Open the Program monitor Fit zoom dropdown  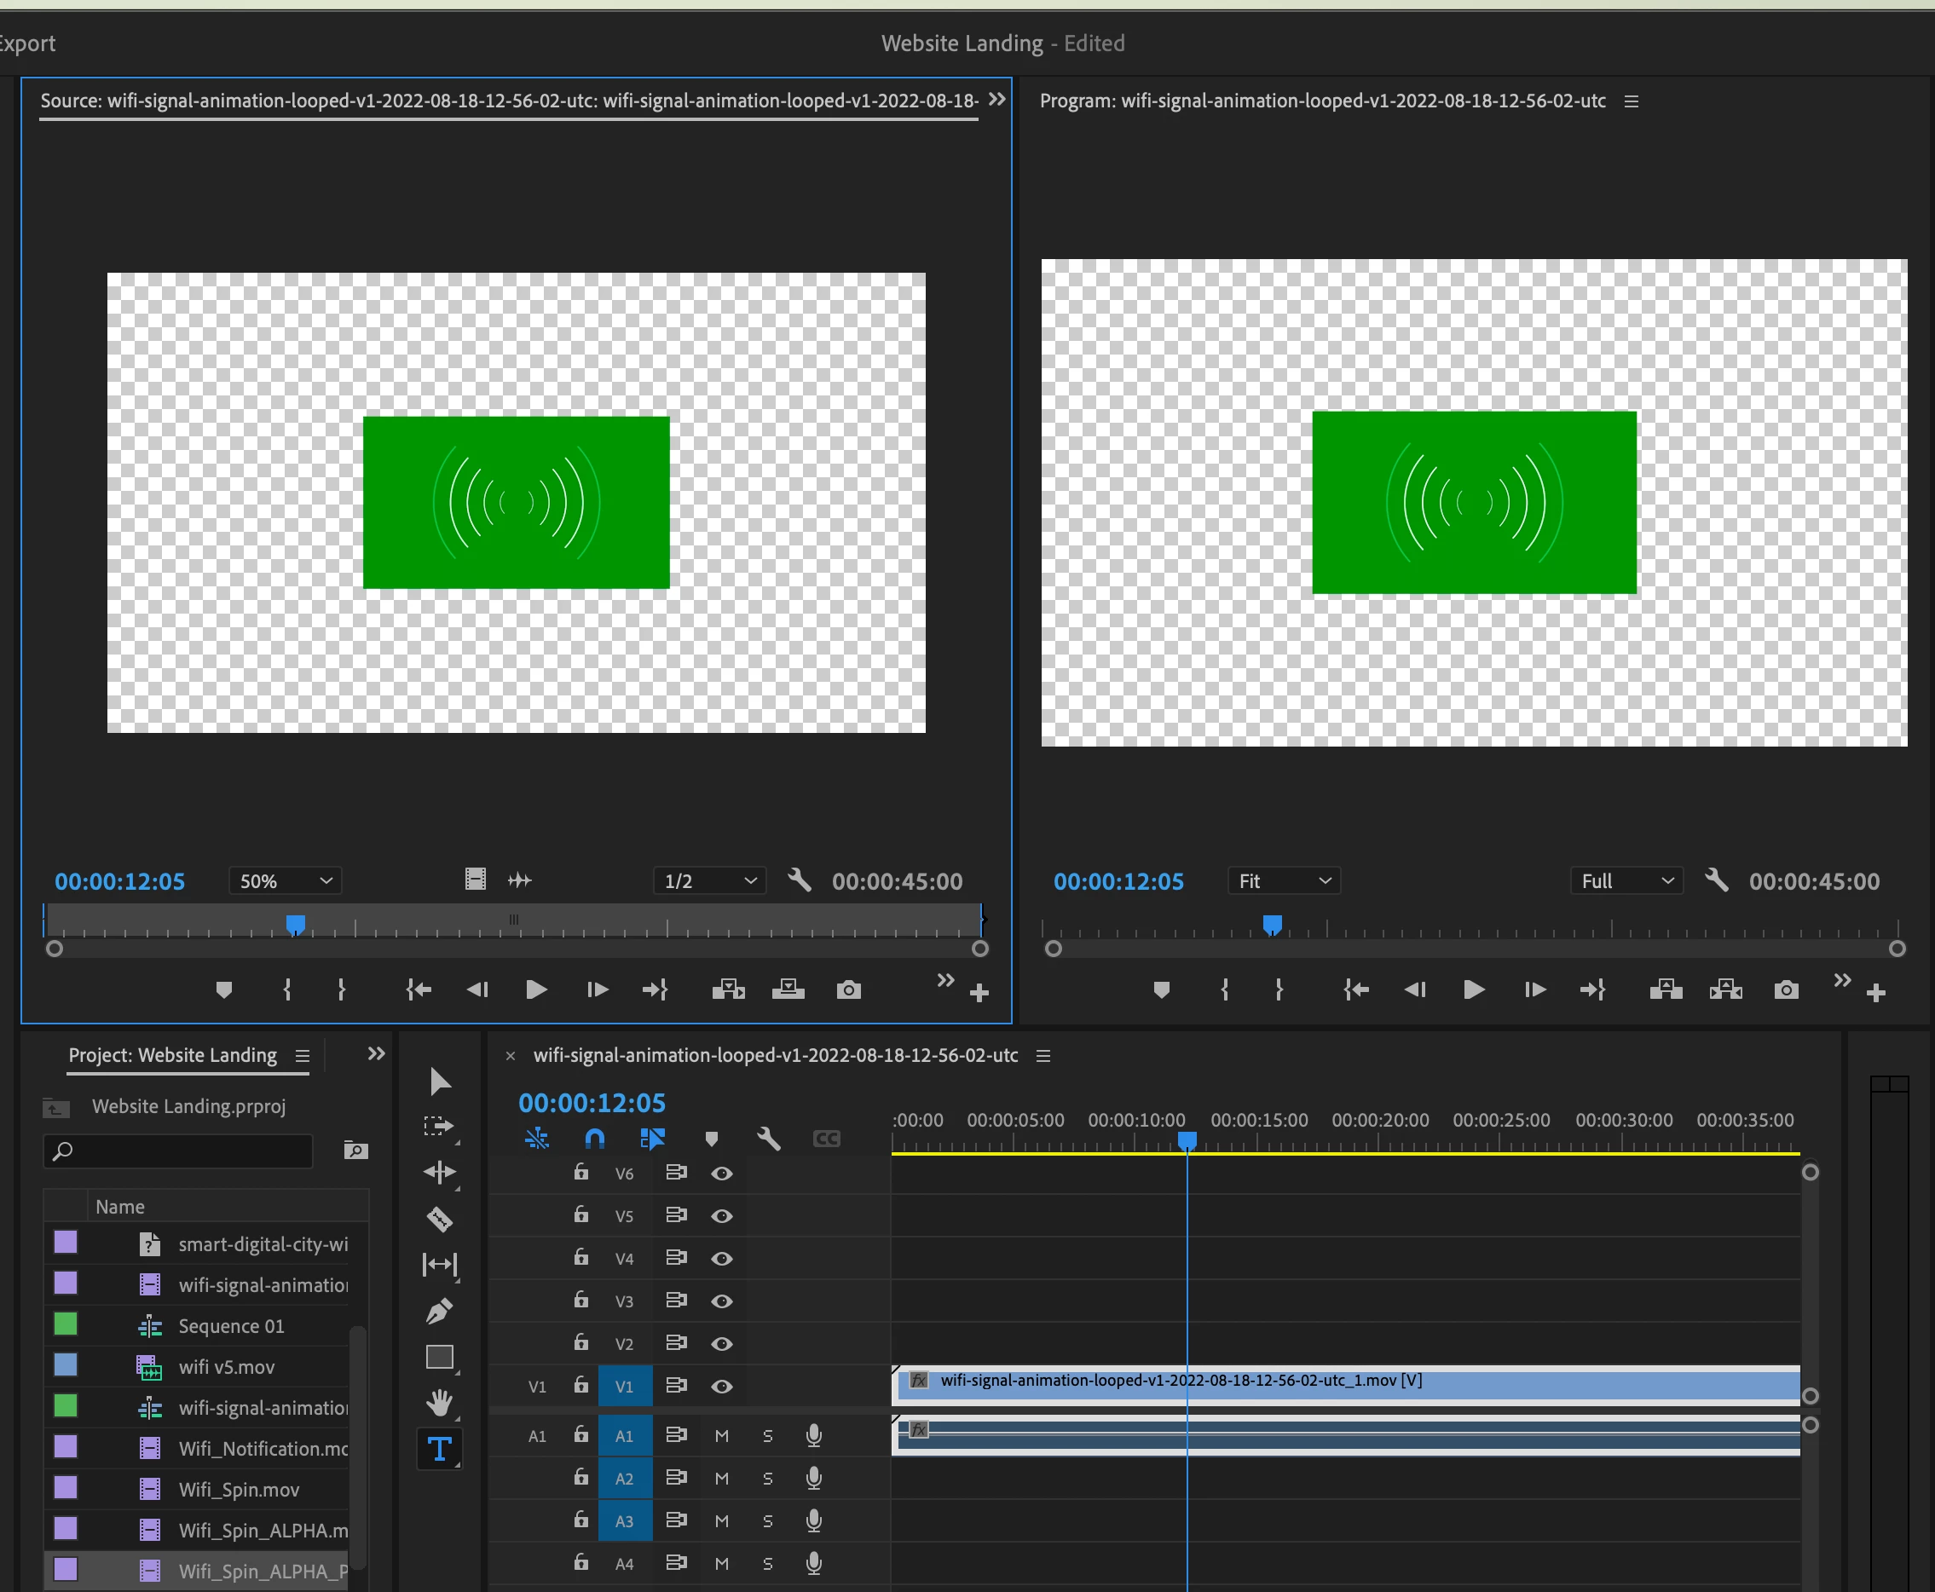point(1284,880)
